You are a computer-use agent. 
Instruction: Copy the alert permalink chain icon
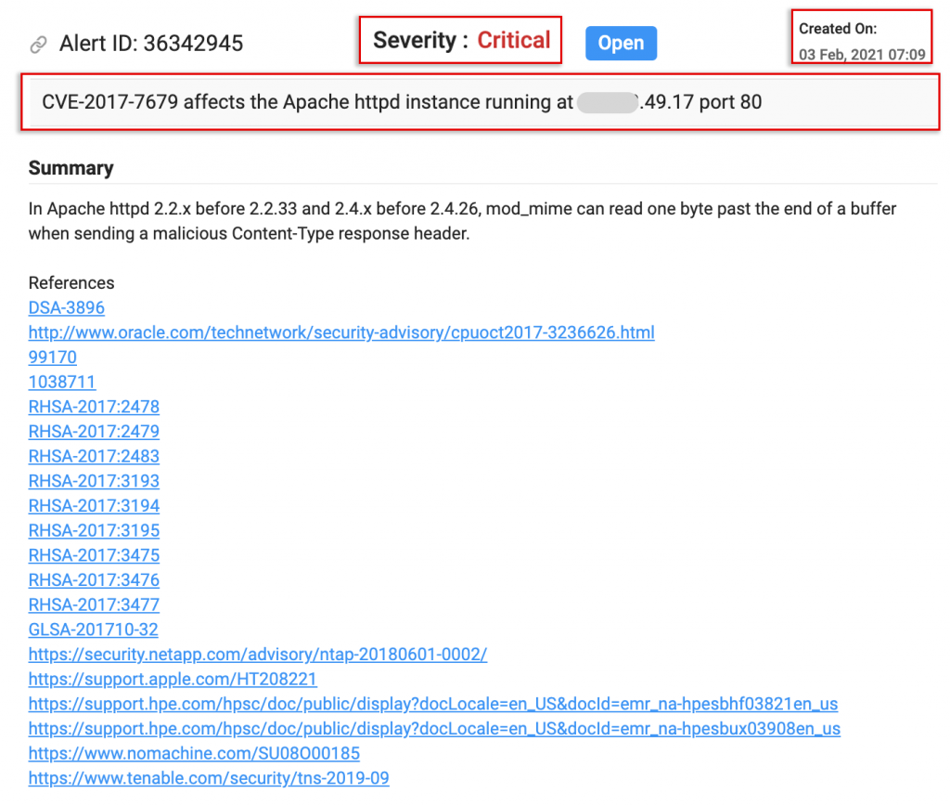tap(38, 45)
